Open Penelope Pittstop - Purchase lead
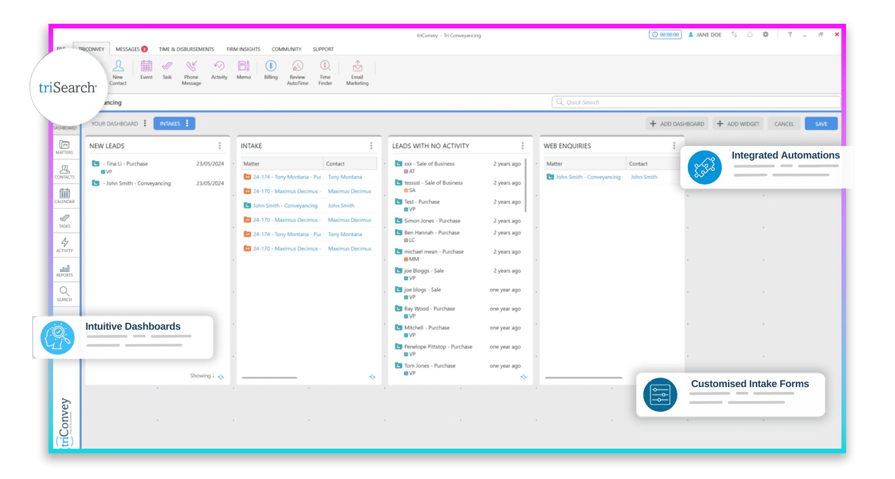Screen dimensions: 895x479 [438, 347]
